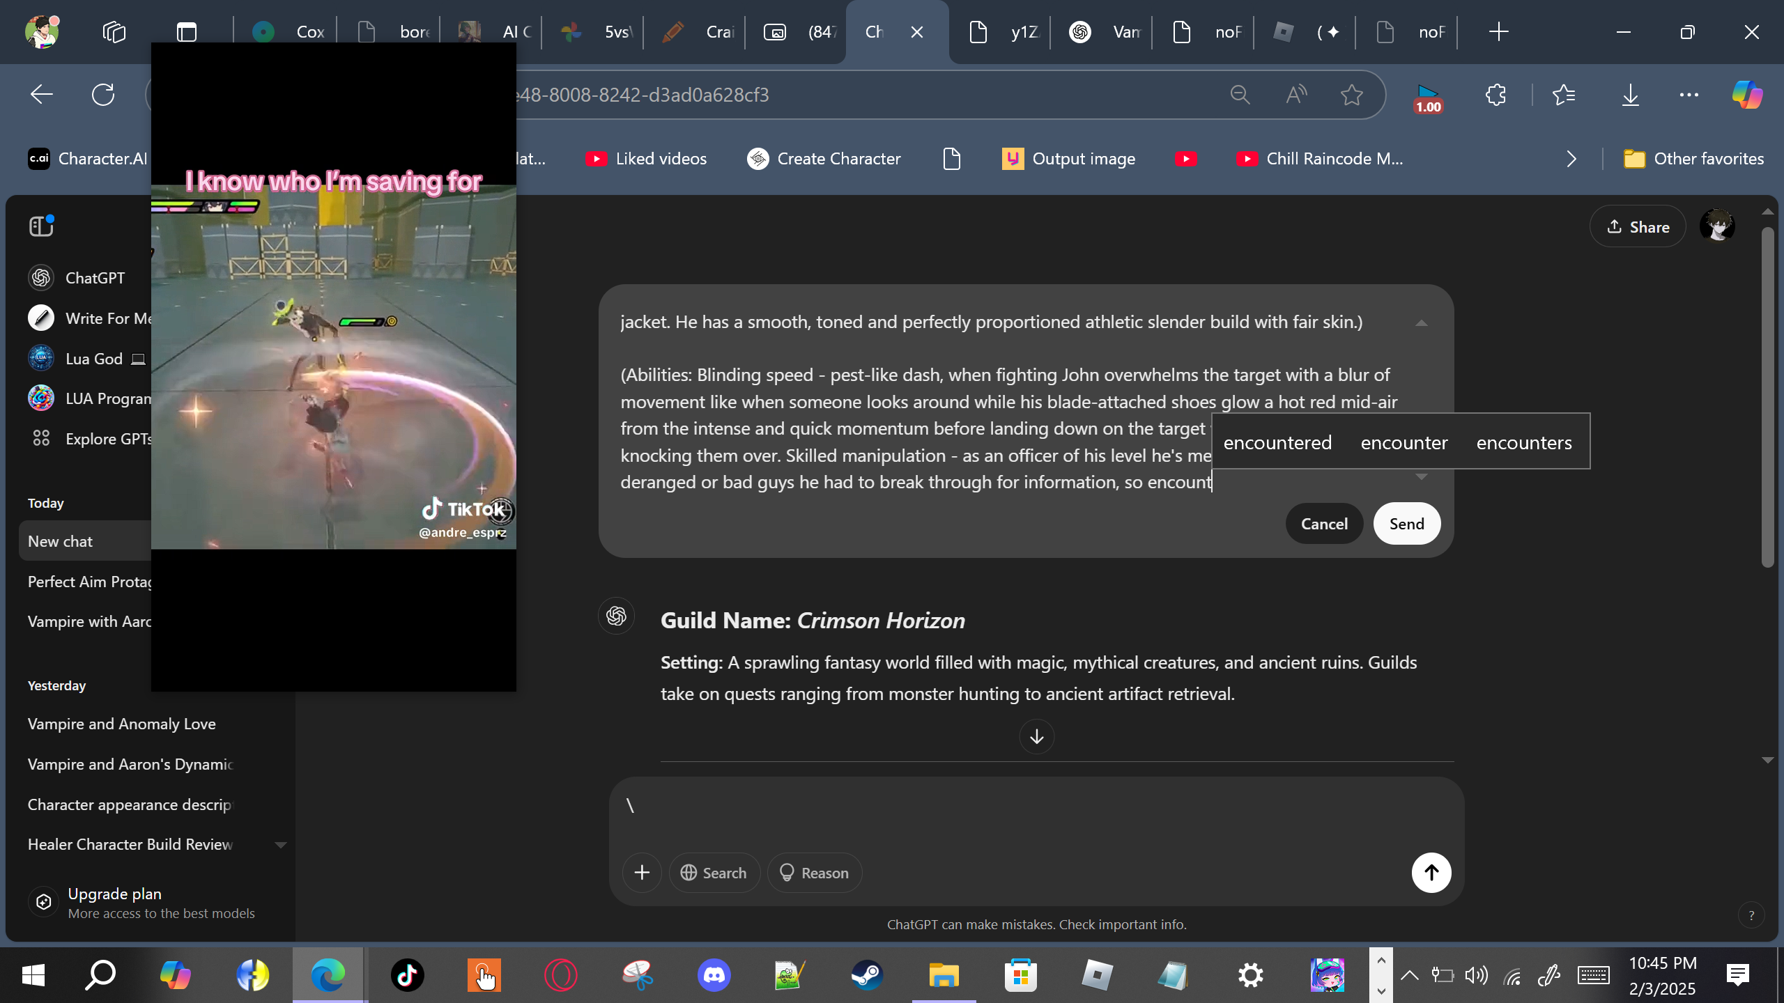This screenshot has height=1003, width=1784.
Task: Start Read aloud from address bar
Action: point(1296,95)
